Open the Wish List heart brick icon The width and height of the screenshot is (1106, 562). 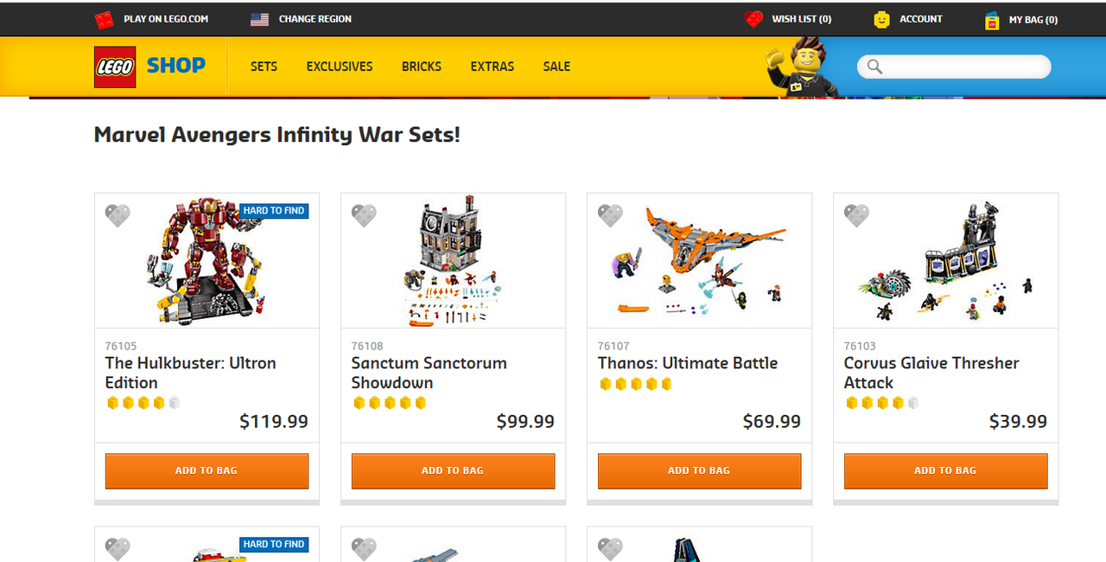coord(753,19)
